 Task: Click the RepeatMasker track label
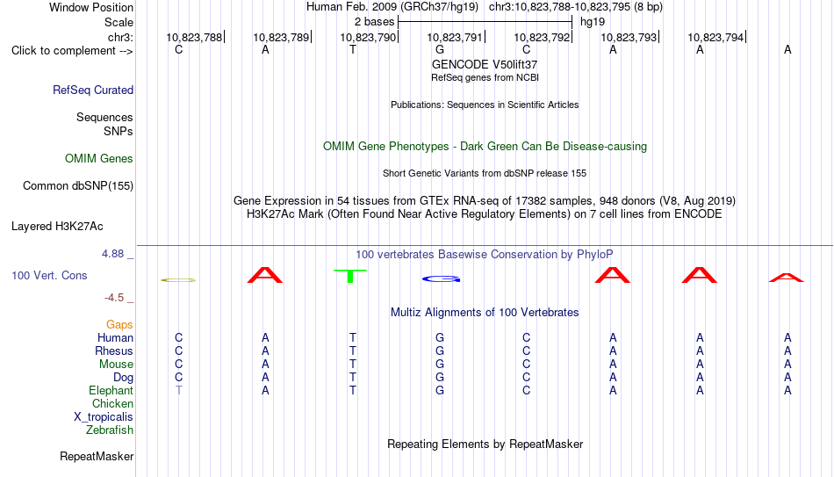[x=97, y=456]
